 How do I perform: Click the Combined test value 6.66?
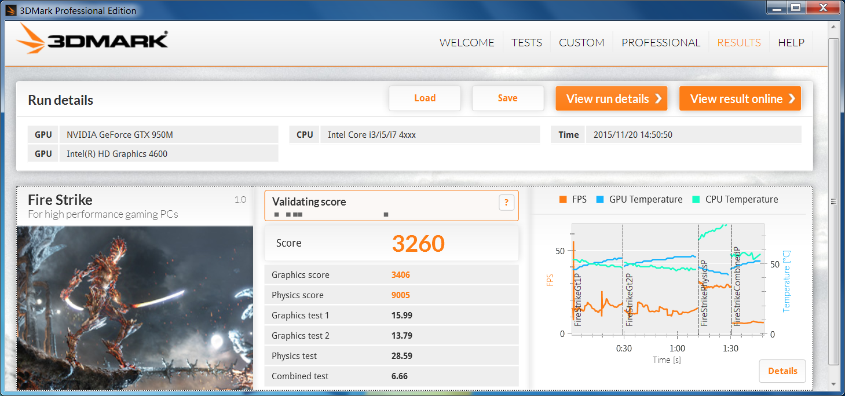coord(400,376)
